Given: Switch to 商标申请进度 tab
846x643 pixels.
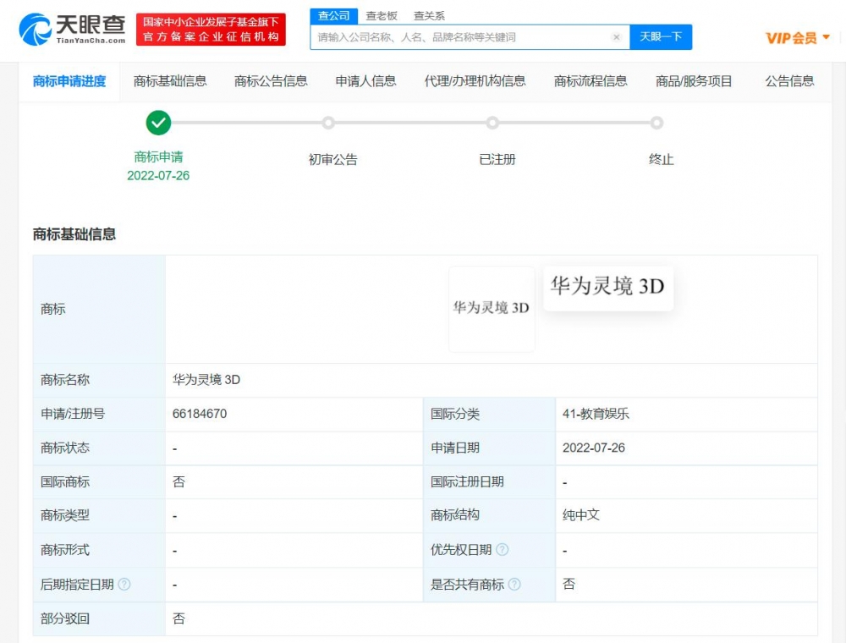Looking at the screenshot, I should point(69,81).
